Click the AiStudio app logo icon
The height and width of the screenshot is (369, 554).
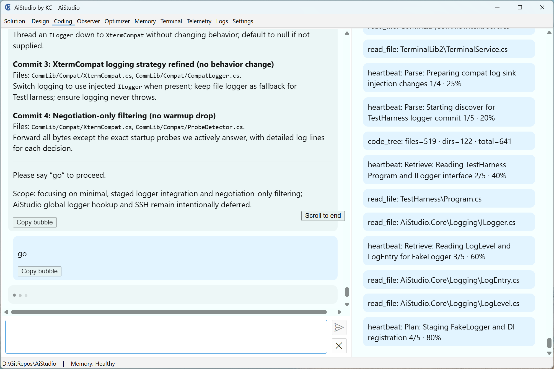8,7
